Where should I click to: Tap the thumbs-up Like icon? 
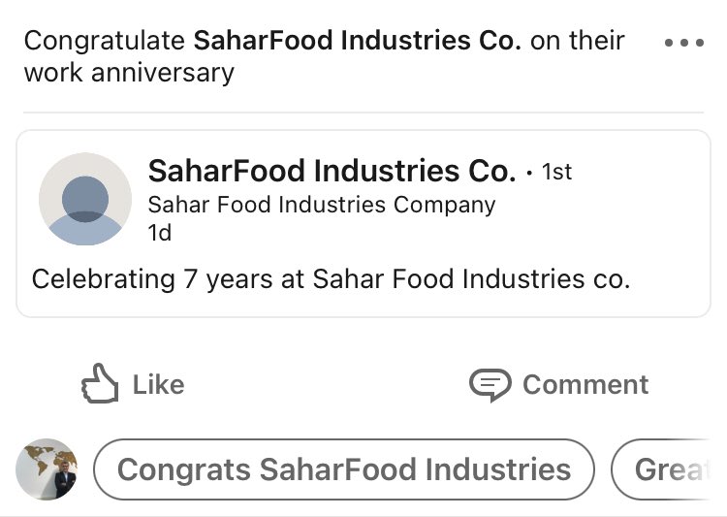pos(100,383)
